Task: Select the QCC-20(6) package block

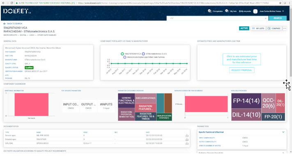Action: tap(268, 103)
